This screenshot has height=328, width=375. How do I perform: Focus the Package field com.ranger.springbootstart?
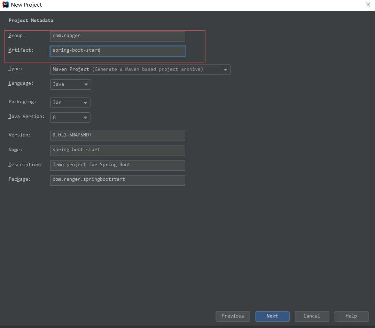(x=117, y=180)
